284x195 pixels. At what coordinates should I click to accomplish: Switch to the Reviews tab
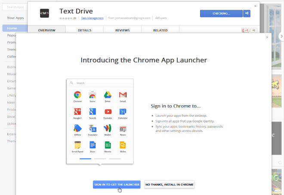[x=123, y=30]
